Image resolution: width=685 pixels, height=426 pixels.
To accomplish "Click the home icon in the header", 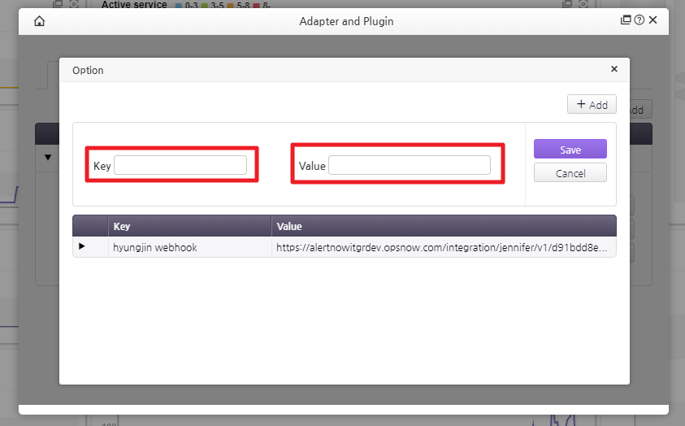I will (x=39, y=21).
